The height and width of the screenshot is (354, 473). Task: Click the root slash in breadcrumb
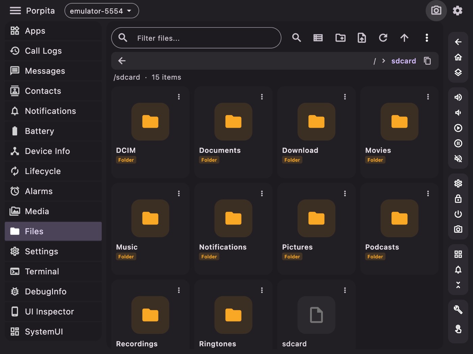tap(374, 61)
